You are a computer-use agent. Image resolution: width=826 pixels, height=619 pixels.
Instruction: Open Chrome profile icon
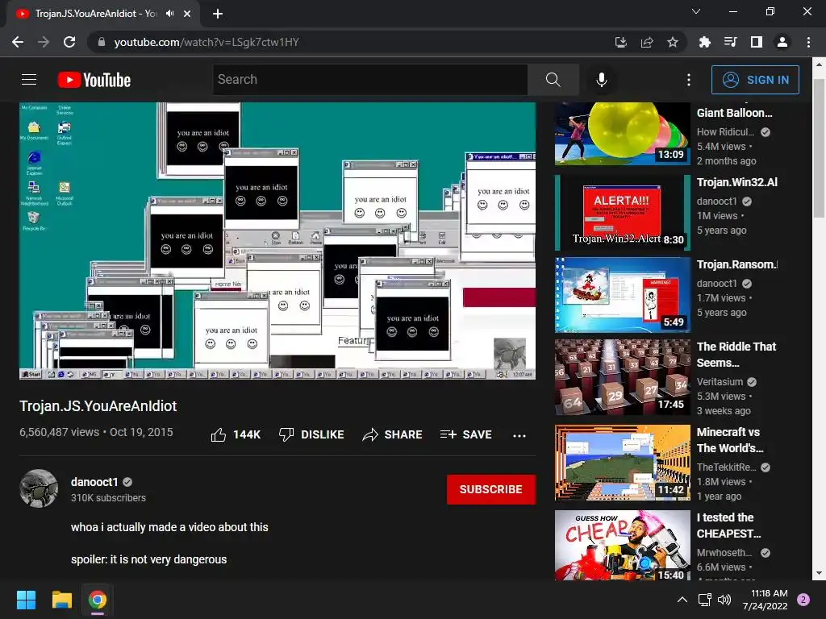point(782,42)
